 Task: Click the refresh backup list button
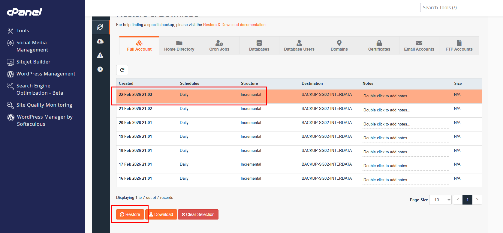coord(122,70)
